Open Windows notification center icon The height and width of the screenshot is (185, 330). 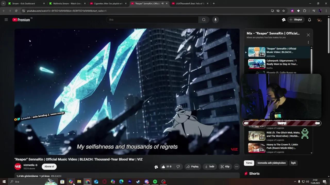(324, 182)
